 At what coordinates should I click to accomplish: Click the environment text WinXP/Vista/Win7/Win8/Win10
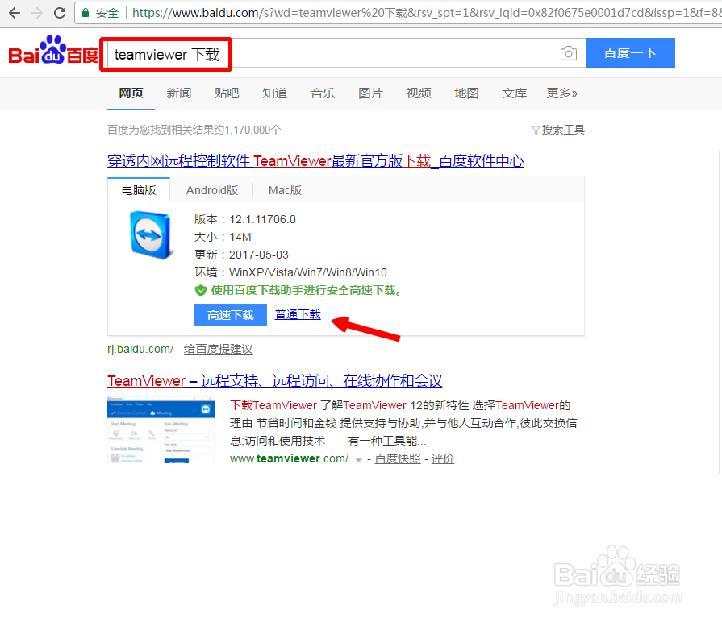(x=308, y=272)
